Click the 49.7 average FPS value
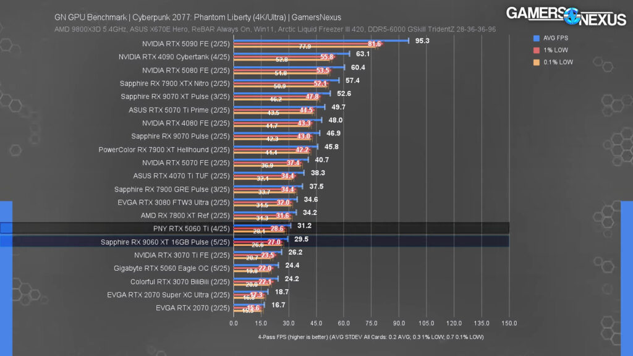 (338, 107)
